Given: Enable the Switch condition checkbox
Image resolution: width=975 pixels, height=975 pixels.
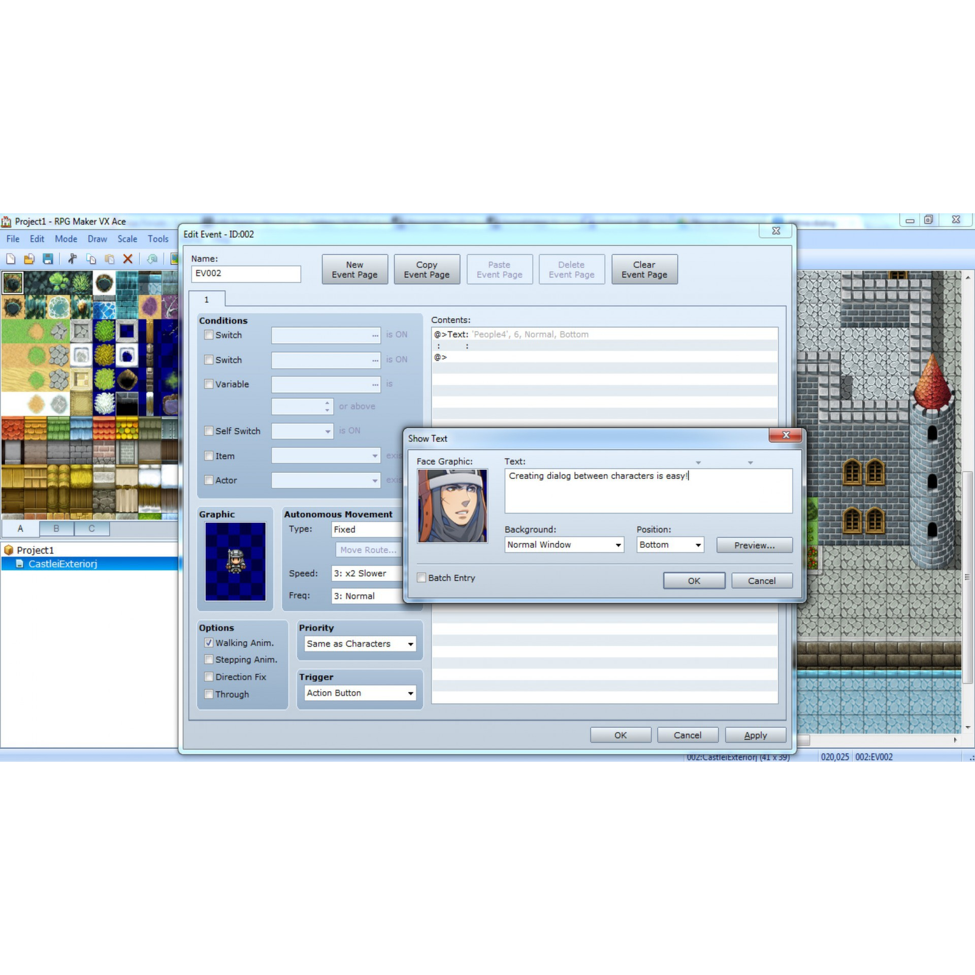Looking at the screenshot, I should point(209,335).
